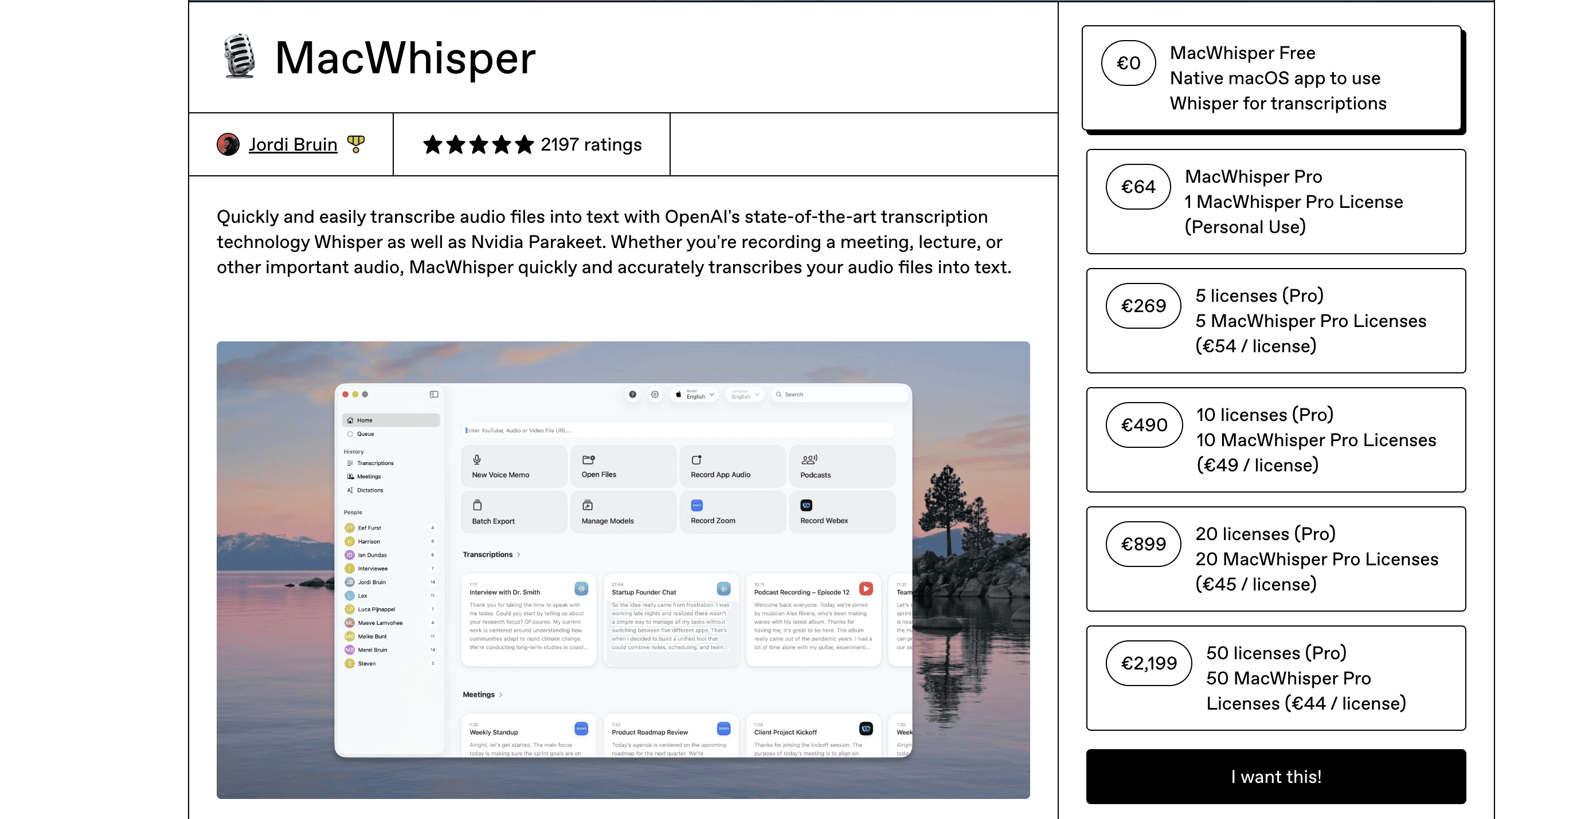Select Luca Pijnappel in the People list
This screenshot has height=819, width=1573.
point(391,609)
